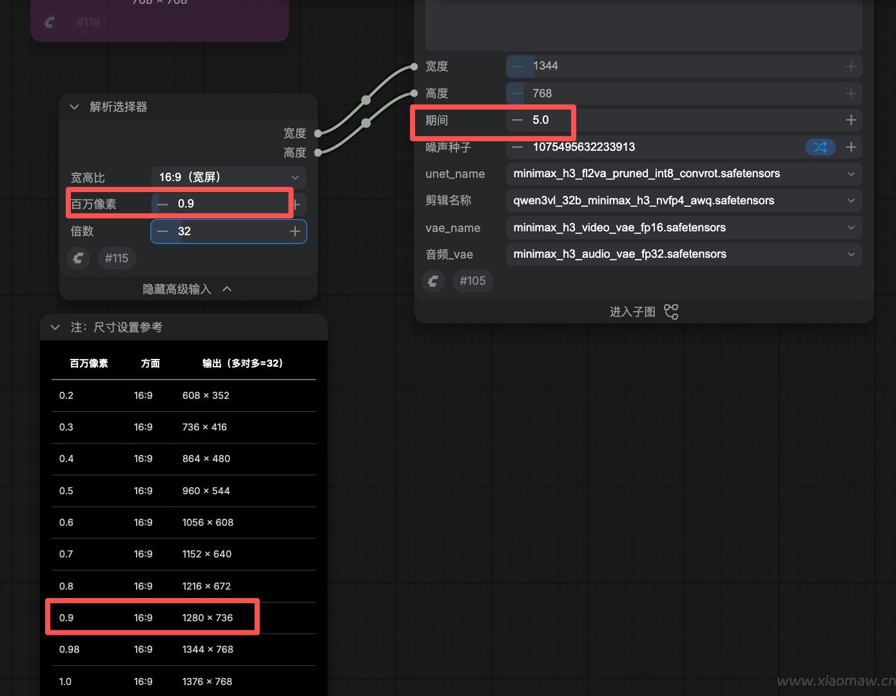Increase 倍数 value with plus

[x=295, y=231]
